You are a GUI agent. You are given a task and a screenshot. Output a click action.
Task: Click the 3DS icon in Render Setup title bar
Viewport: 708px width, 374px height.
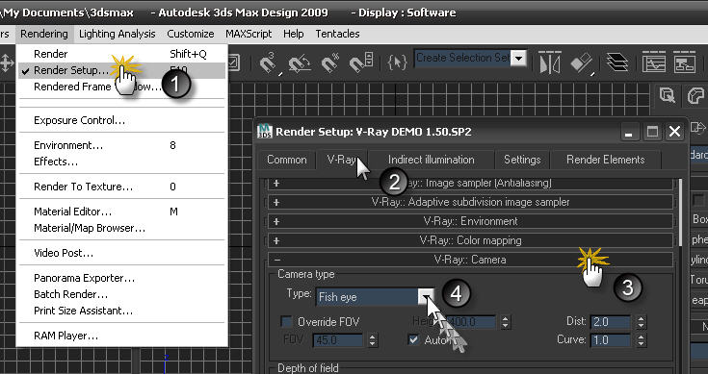(x=265, y=132)
